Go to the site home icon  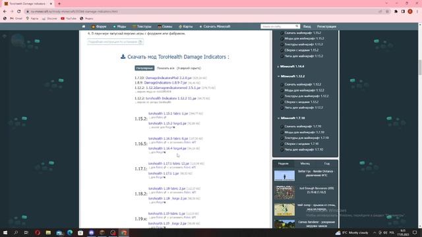click(84, 26)
